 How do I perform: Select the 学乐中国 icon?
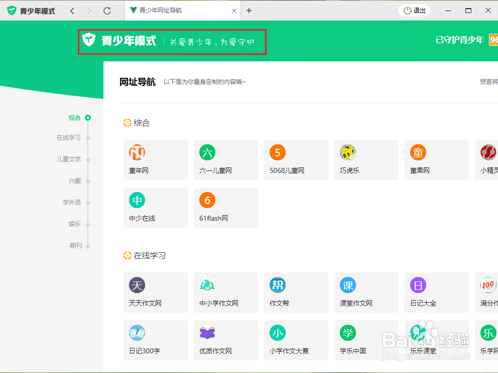(x=366, y=340)
